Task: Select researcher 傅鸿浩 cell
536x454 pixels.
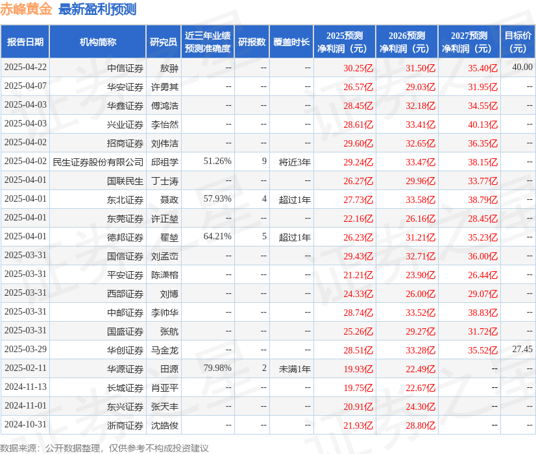Action: tap(165, 106)
